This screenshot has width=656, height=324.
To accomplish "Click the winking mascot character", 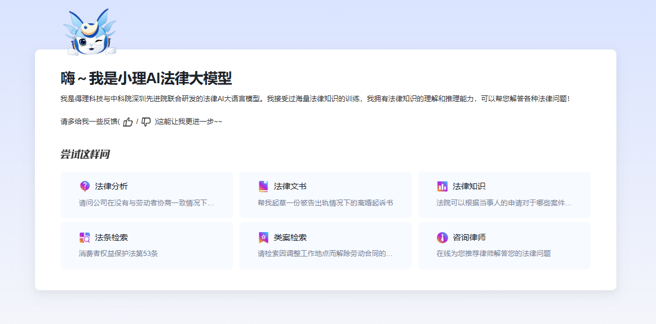I will pyautogui.click(x=90, y=32).
